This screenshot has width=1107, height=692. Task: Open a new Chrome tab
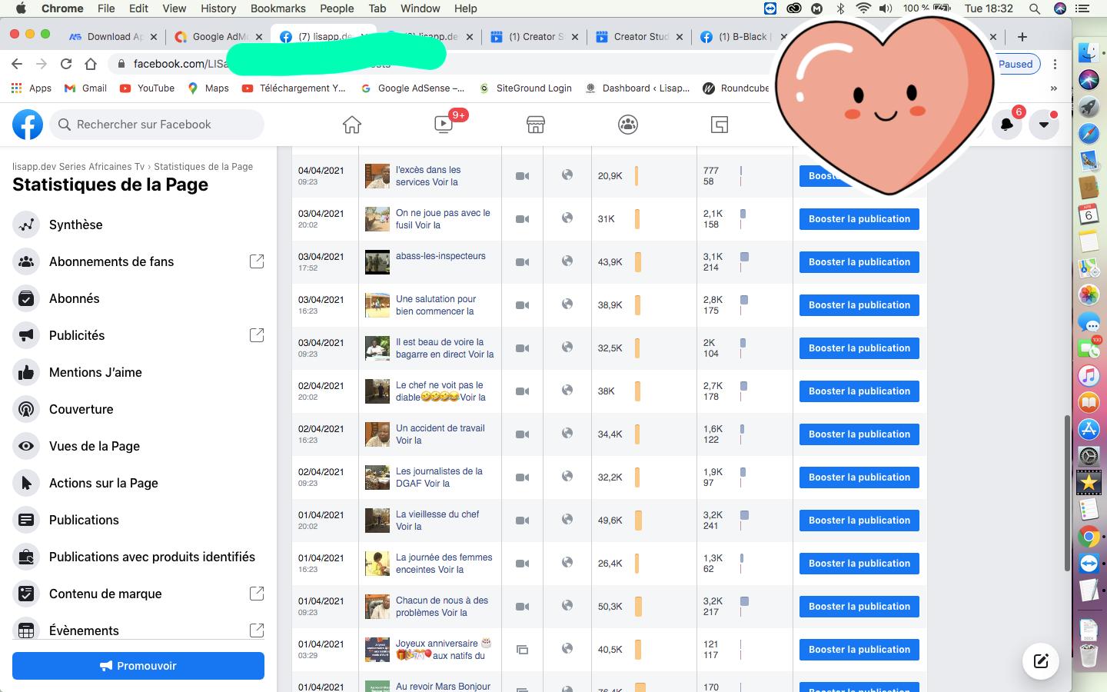(1022, 37)
